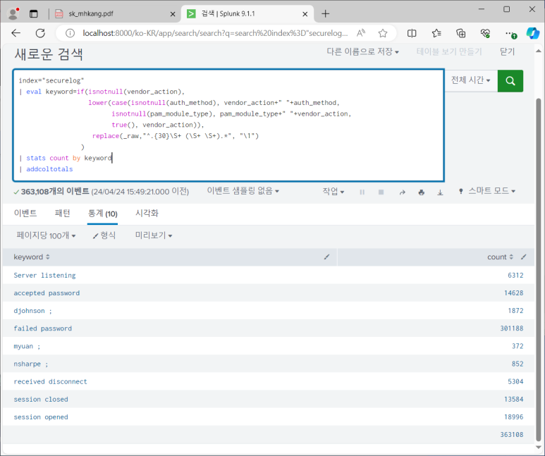Close the sk_mhkang.pdf tab
The height and width of the screenshot is (456, 545).
click(x=173, y=14)
